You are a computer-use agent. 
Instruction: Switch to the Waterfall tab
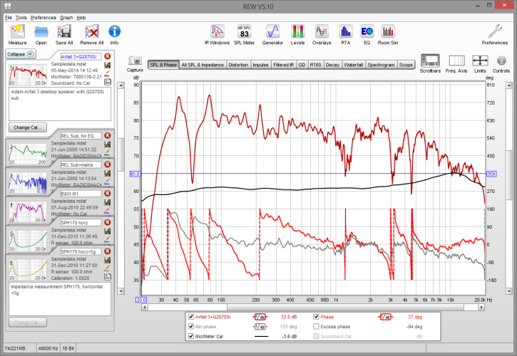pos(352,65)
